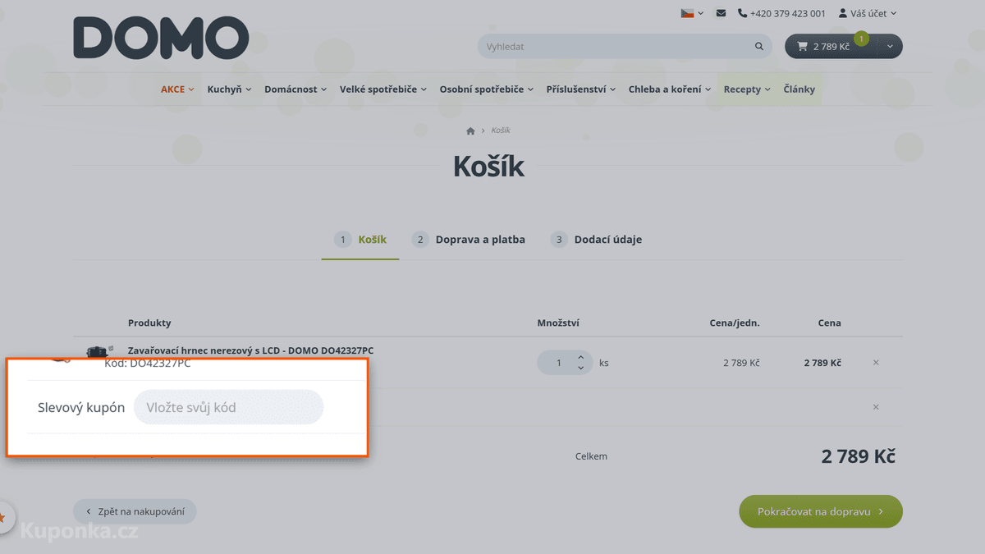Expand Velké spotřebiče menu
This screenshot has width=985, height=554.
pyautogui.click(x=383, y=89)
